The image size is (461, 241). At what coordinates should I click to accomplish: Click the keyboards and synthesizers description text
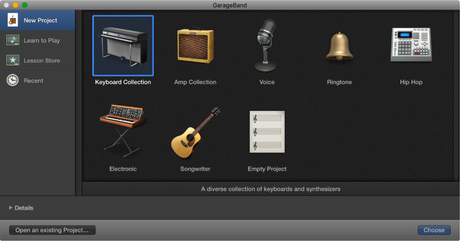point(271,189)
